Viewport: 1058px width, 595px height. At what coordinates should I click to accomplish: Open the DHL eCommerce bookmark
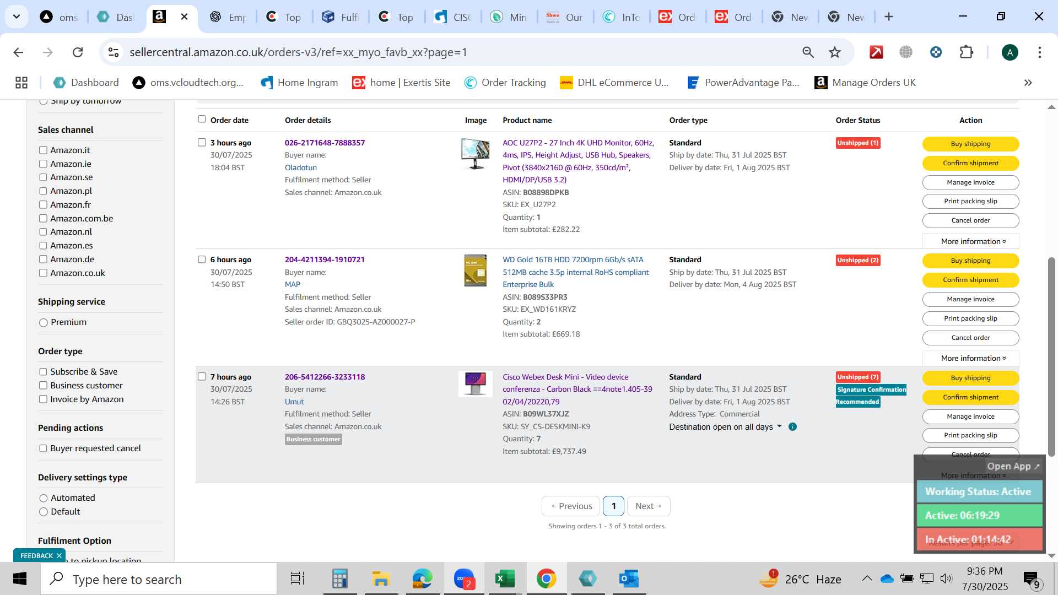[614, 83]
